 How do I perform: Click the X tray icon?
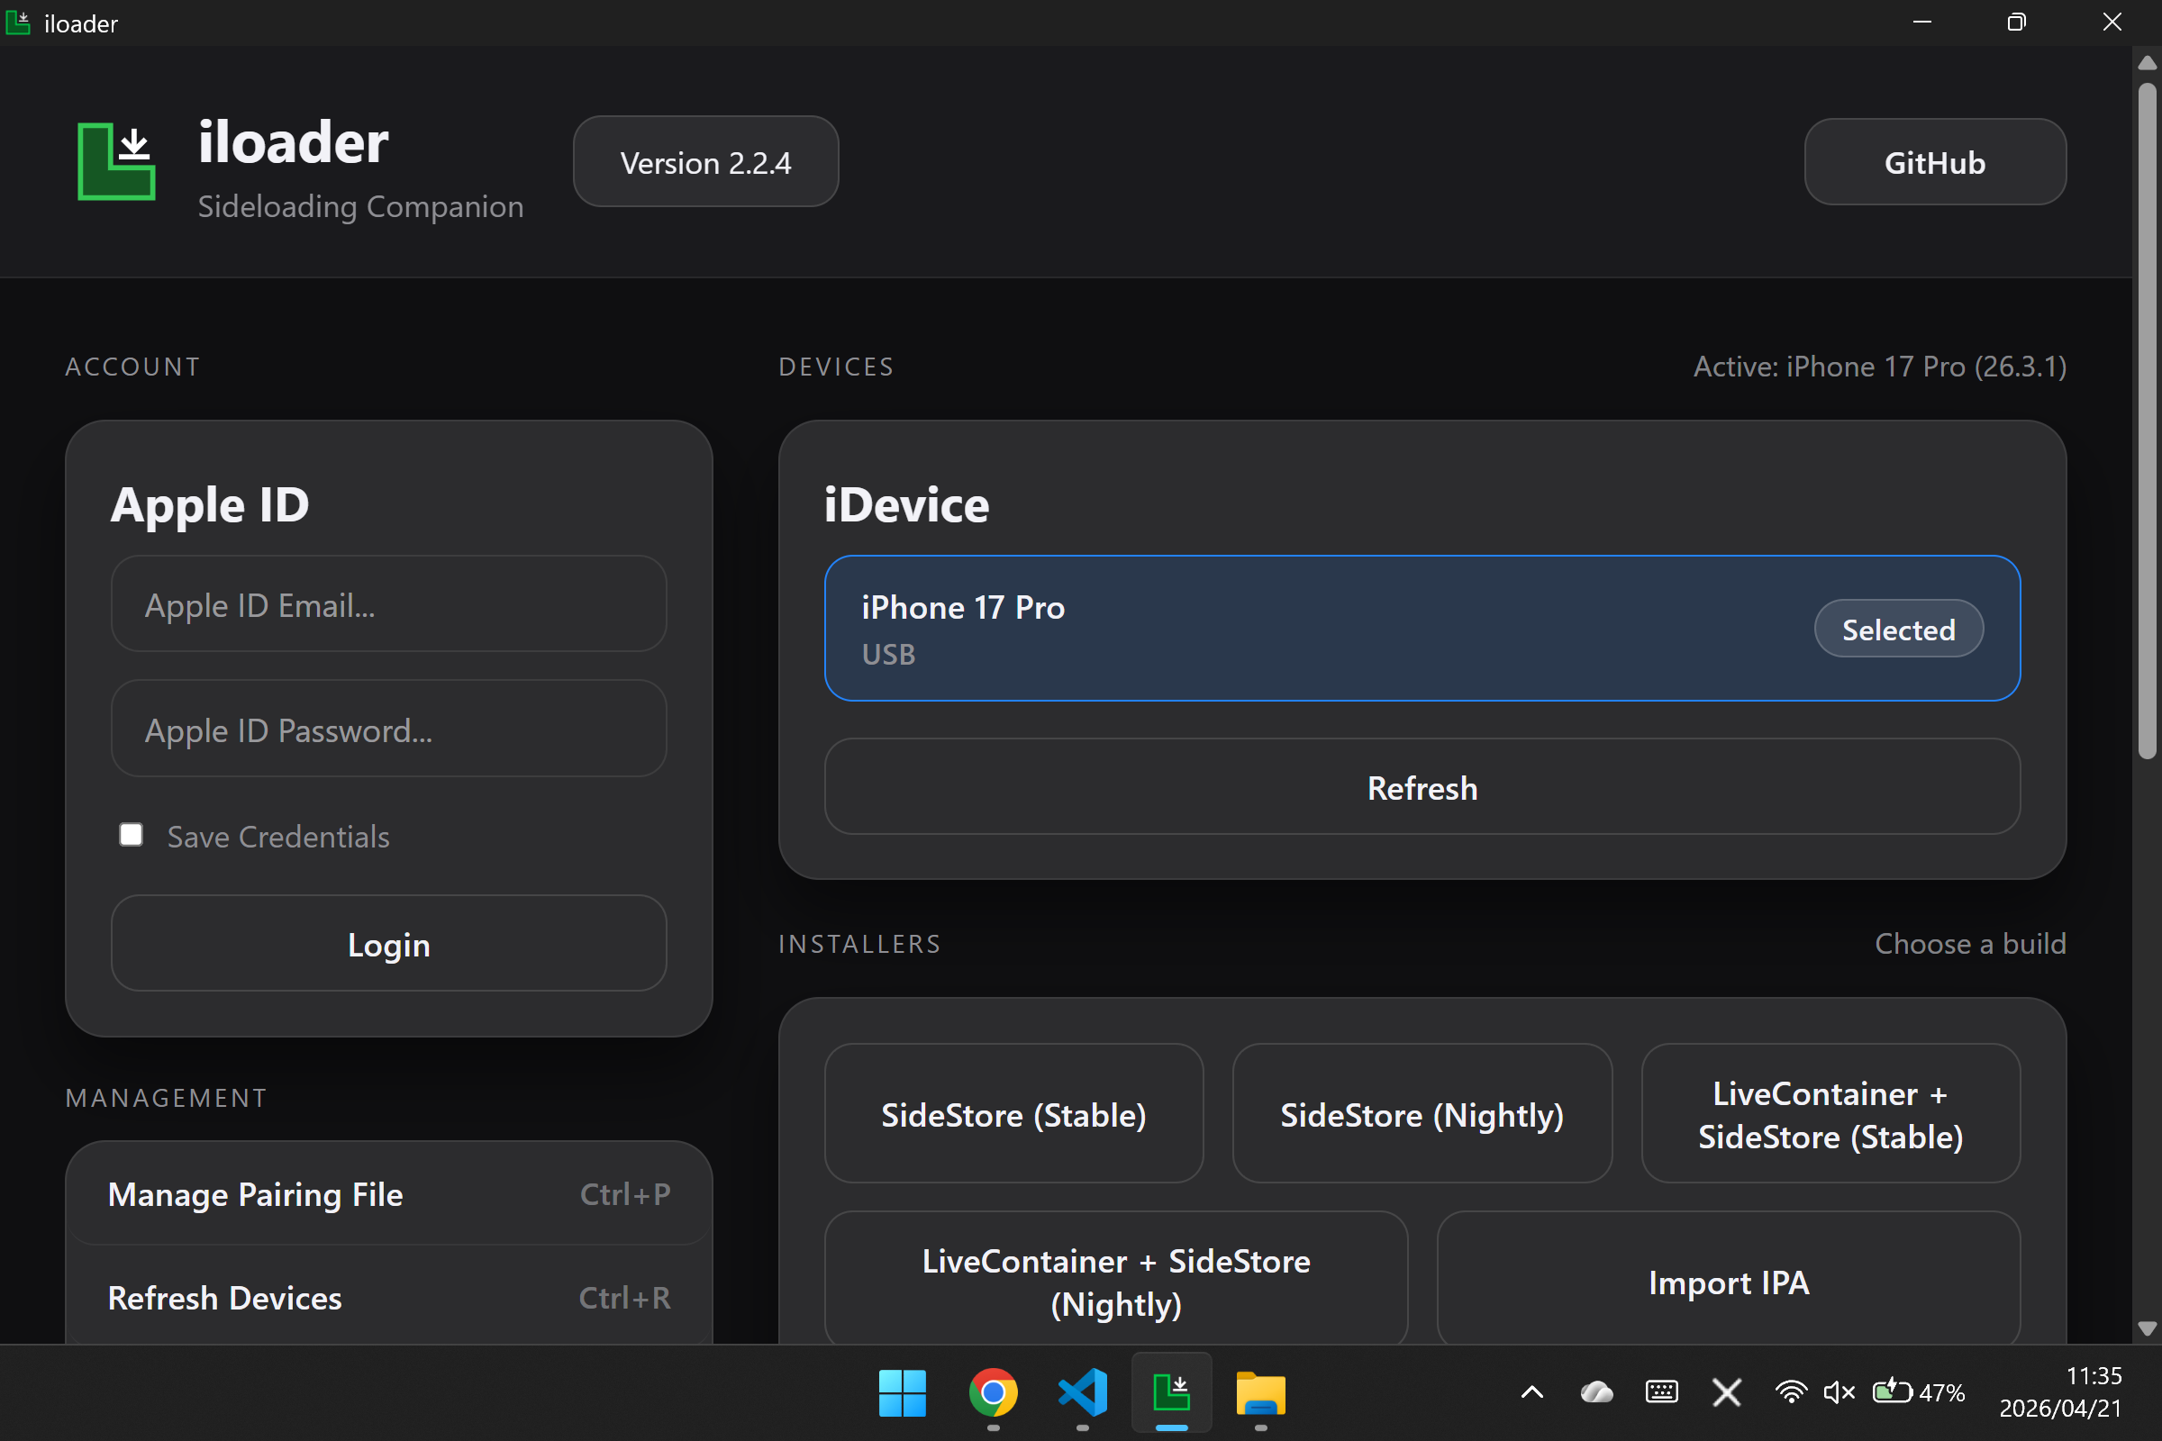tap(1726, 1392)
